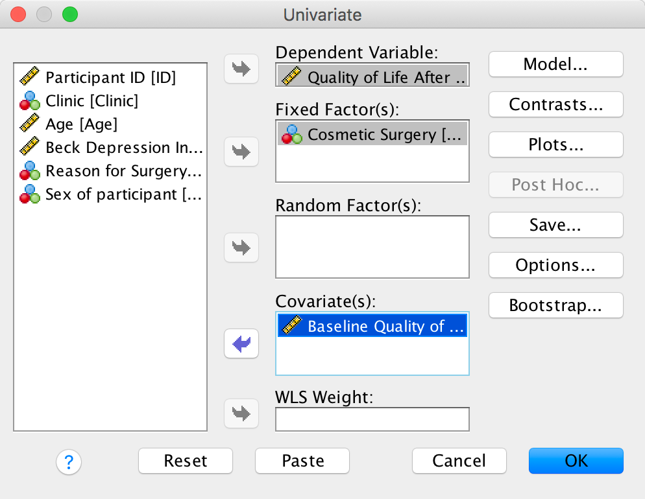Click the arrow button beside WLS Weight

pyautogui.click(x=241, y=413)
